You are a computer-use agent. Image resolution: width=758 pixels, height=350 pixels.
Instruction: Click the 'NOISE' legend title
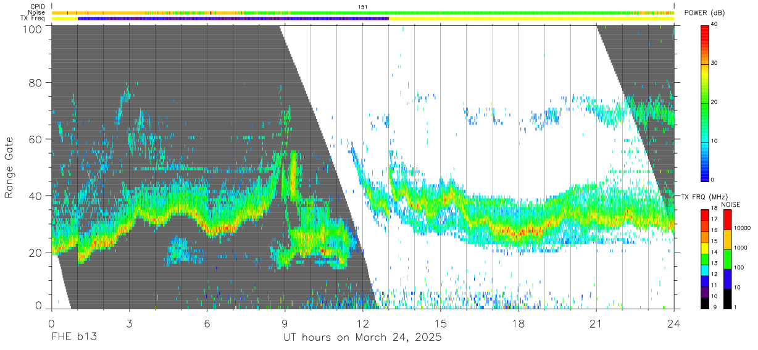pyautogui.click(x=731, y=204)
